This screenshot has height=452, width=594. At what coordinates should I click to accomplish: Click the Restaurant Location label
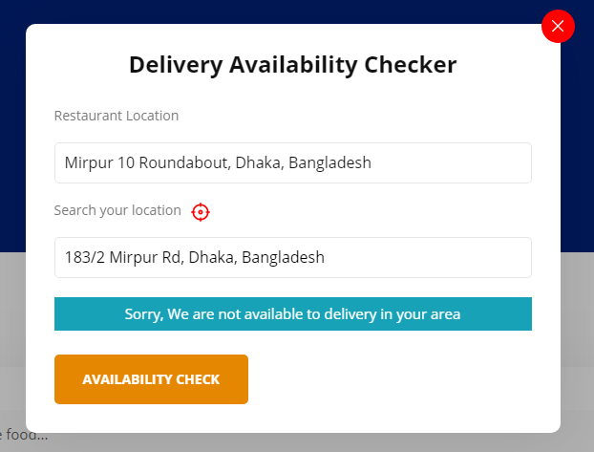click(117, 116)
